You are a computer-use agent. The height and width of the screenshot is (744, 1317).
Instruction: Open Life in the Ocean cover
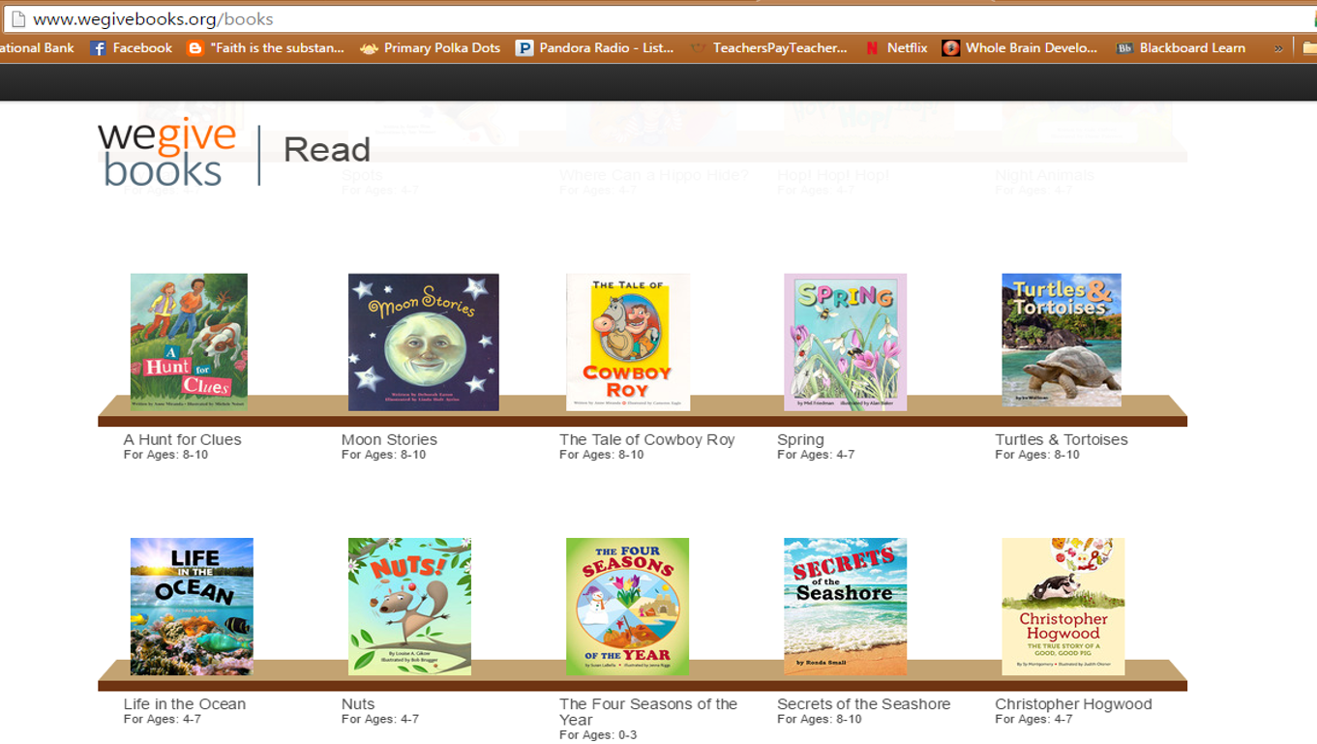pyautogui.click(x=192, y=607)
